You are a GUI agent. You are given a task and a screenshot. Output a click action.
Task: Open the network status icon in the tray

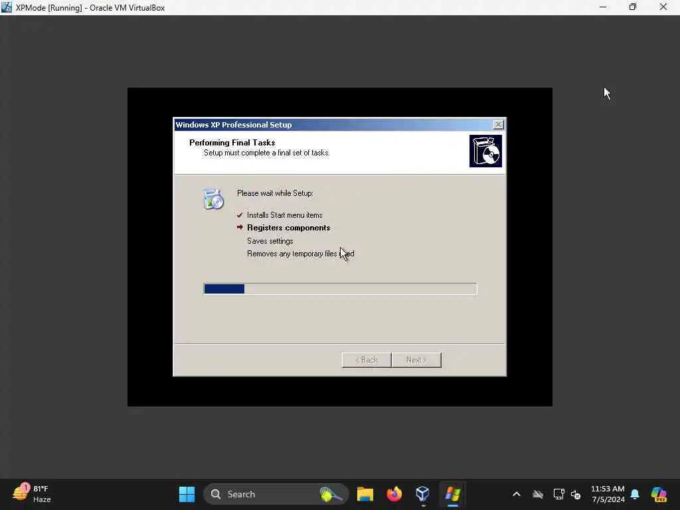(558, 494)
